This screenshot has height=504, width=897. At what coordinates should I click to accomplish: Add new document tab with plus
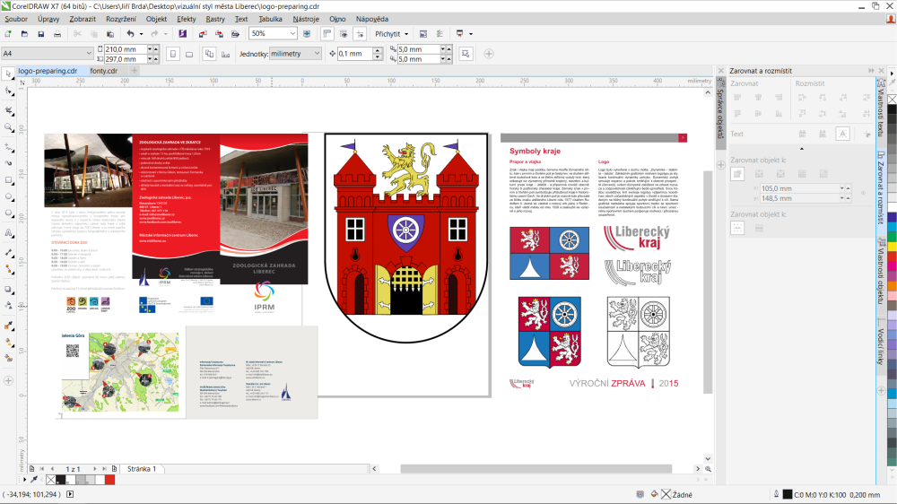click(134, 71)
